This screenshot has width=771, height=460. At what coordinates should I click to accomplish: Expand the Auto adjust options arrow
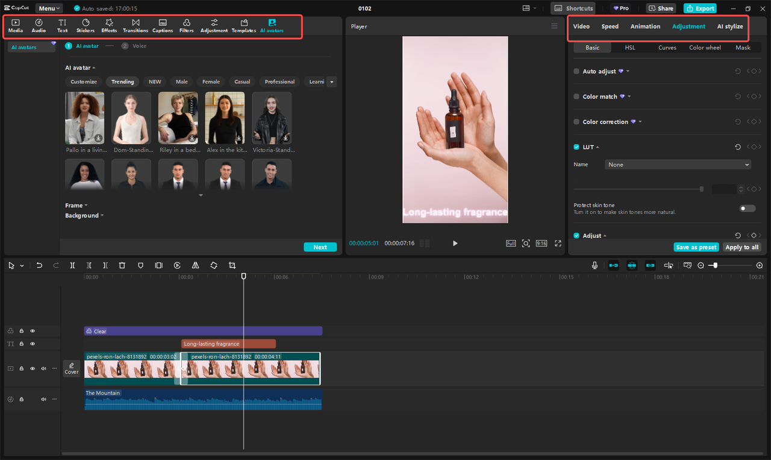pos(628,71)
